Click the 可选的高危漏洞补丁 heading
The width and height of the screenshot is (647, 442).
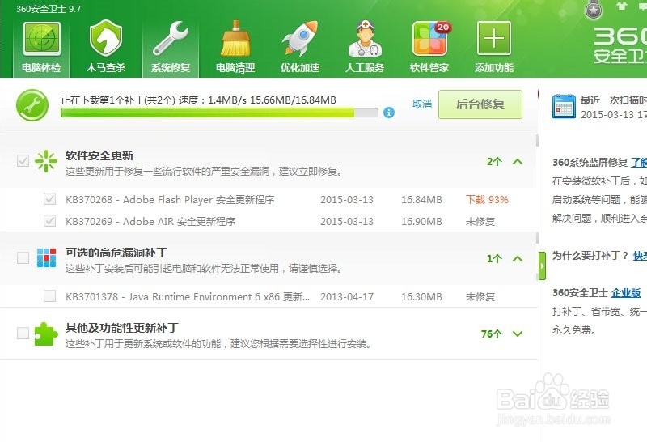click(x=116, y=253)
